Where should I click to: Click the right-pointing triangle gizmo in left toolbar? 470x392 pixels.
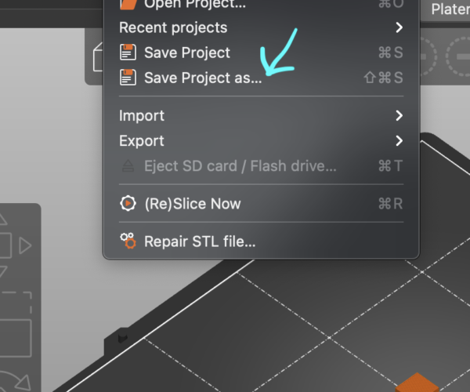pyautogui.click(x=25, y=245)
